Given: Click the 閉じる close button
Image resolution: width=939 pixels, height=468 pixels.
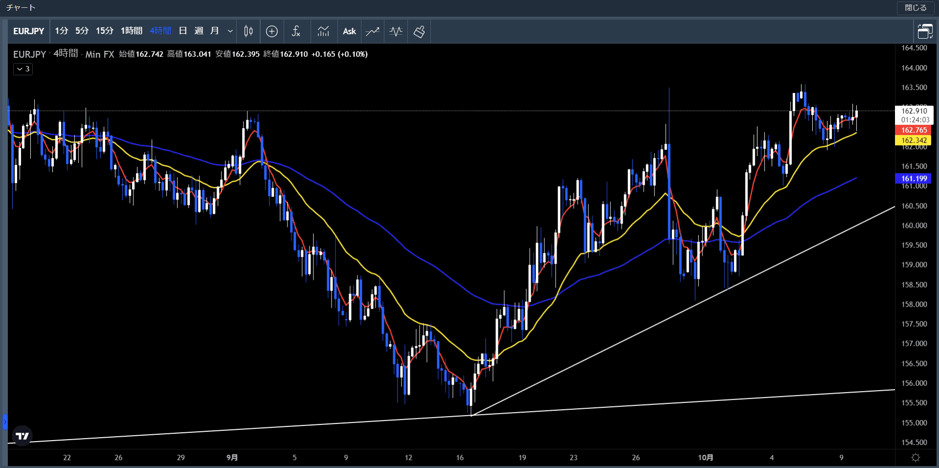Looking at the screenshot, I should pyautogui.click(x=916, y=8).
